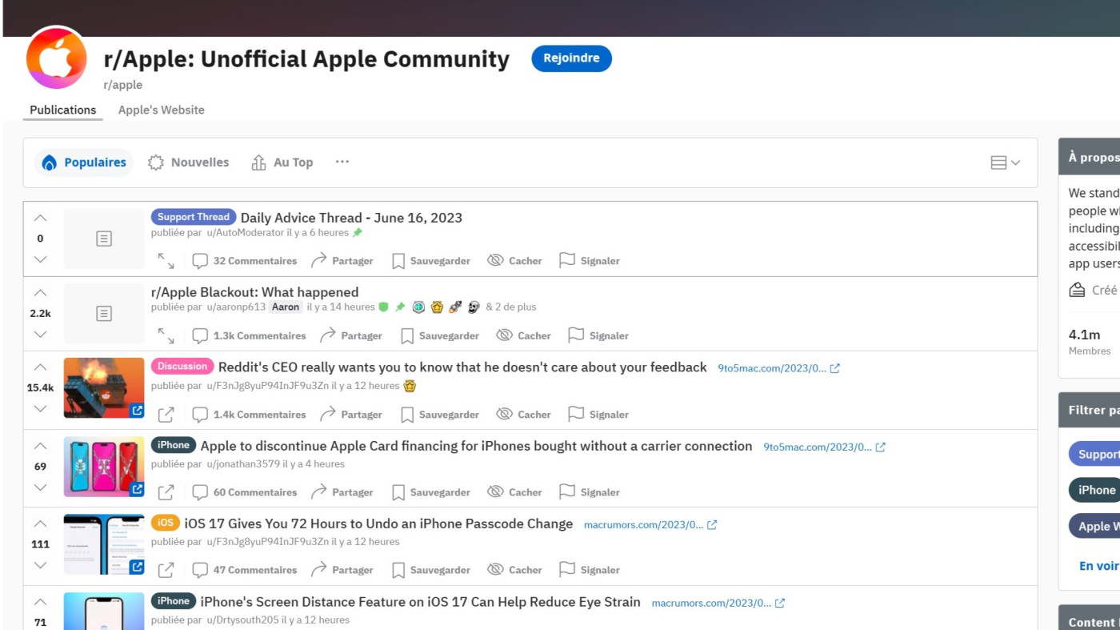Open the 60 Commentaires on Apple Card post
The width and height of the screenshot is (1120, 630).
245,492
